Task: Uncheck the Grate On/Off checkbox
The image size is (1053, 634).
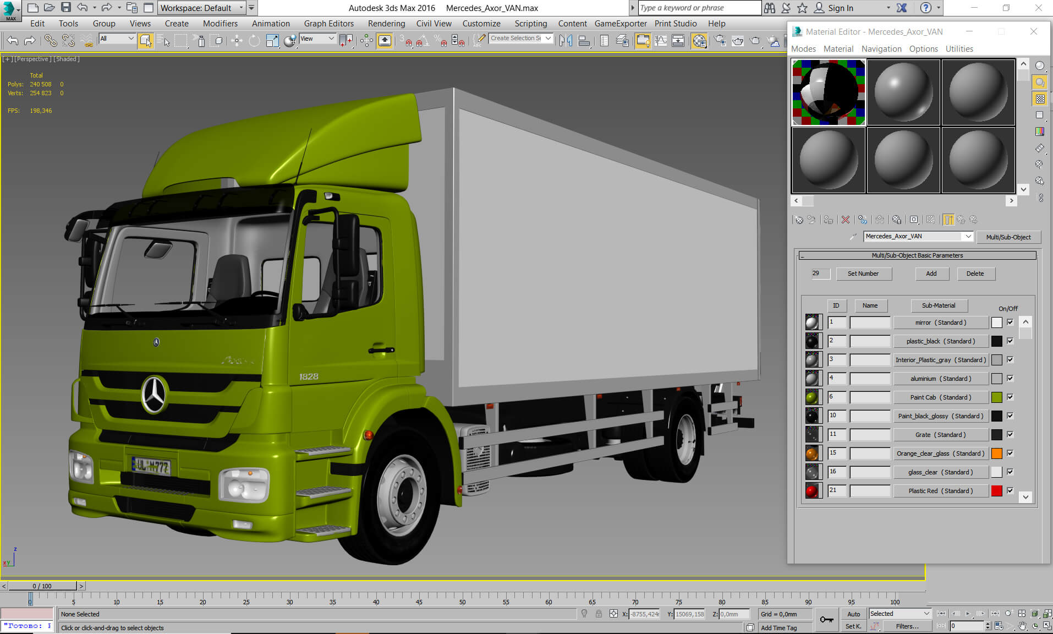Action: pyautogui.click(x=1010, y=435)
